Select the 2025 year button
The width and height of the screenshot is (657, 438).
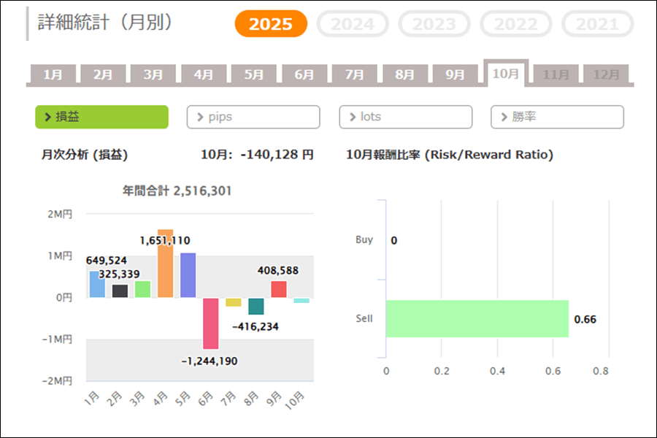point(271,24)
